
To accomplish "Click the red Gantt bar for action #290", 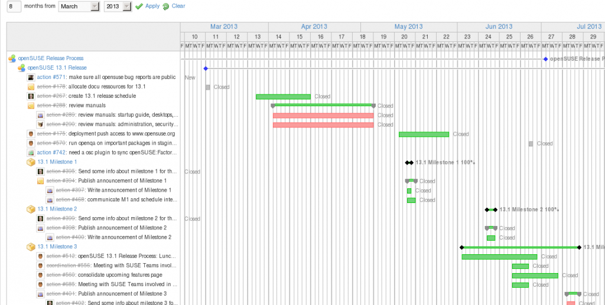I will (x=323, y=125).
